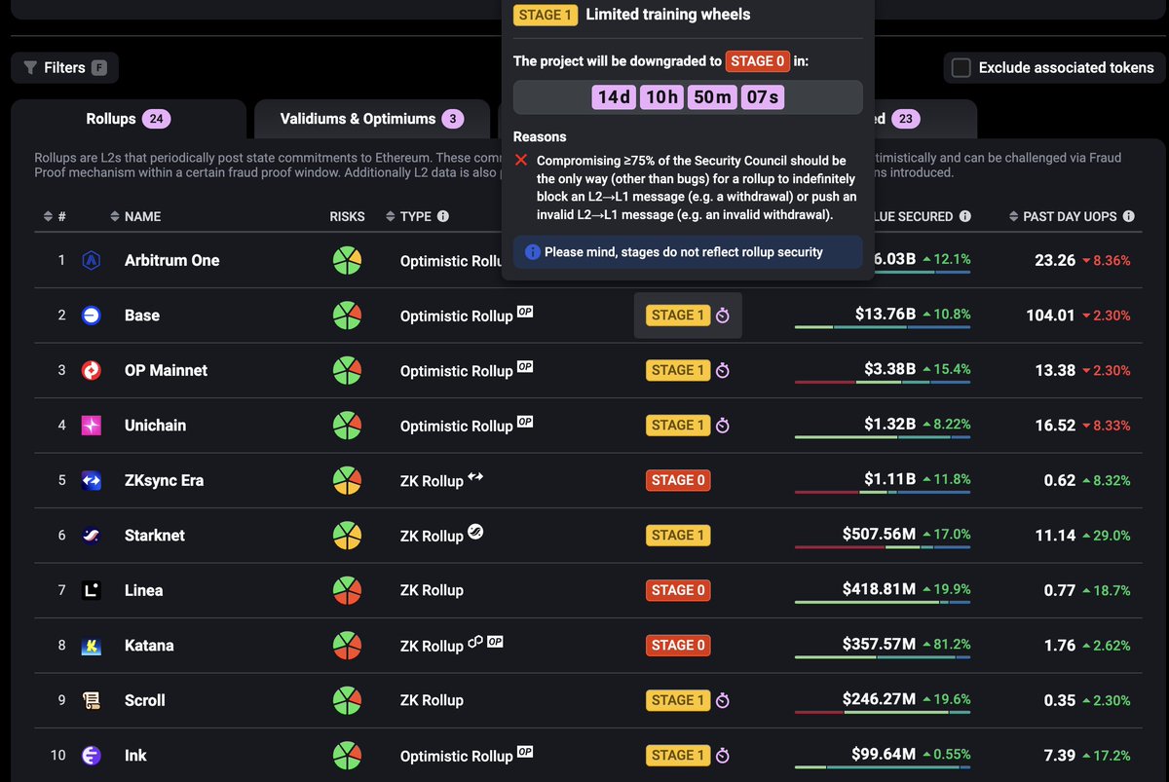This screenshot has width=1169, height=782.
Task: Click the Unichain project logo
Action: (x=92, y=425)
